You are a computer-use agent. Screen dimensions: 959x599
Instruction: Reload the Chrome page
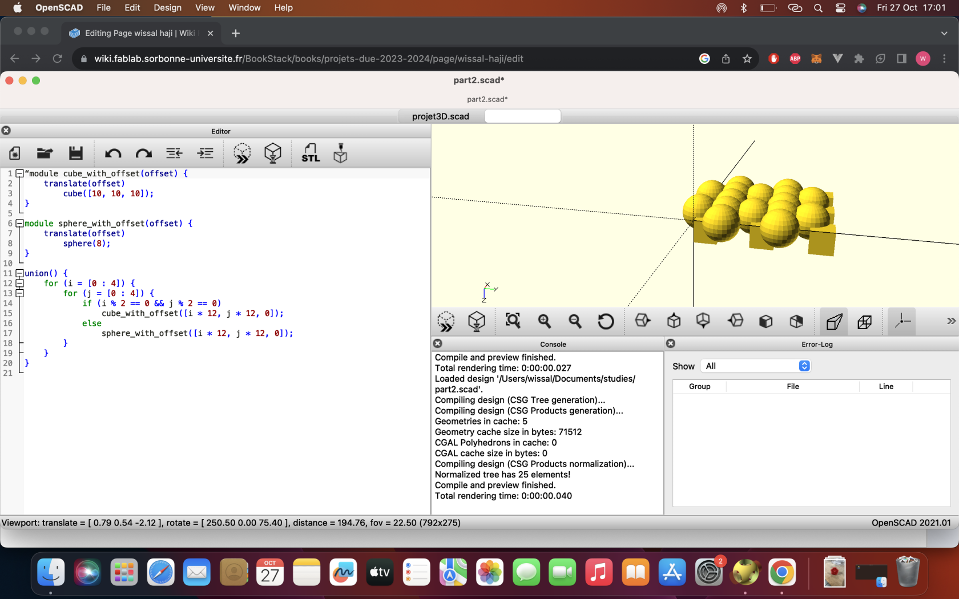click(x=57, y=59)
